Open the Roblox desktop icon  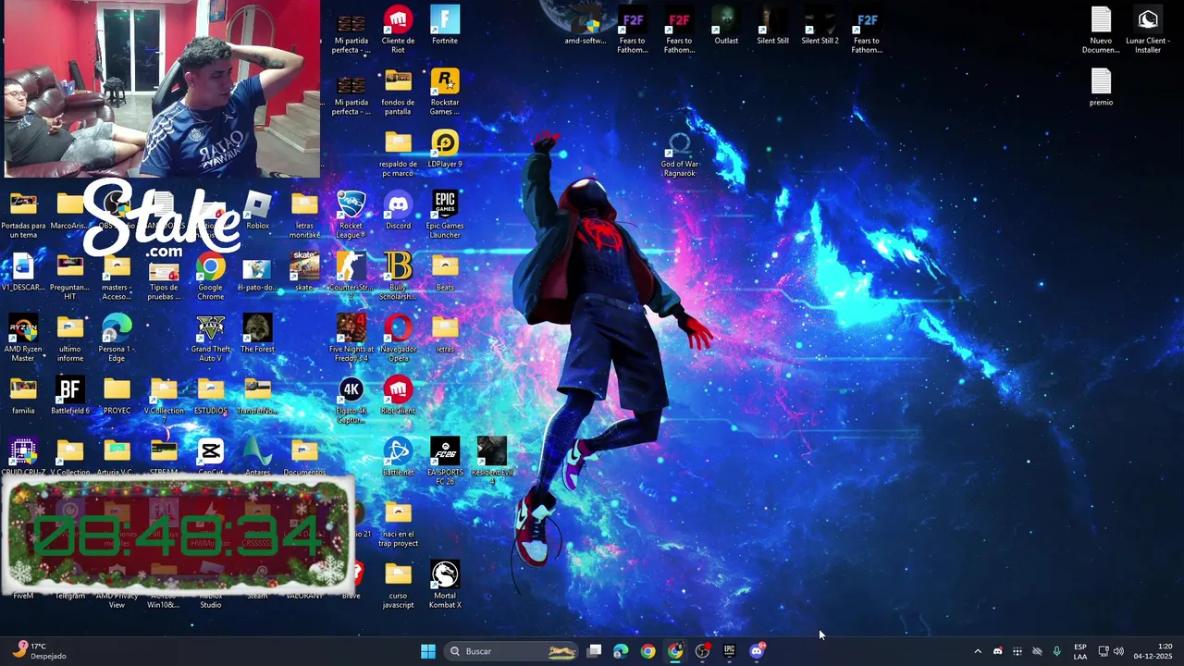257,210
